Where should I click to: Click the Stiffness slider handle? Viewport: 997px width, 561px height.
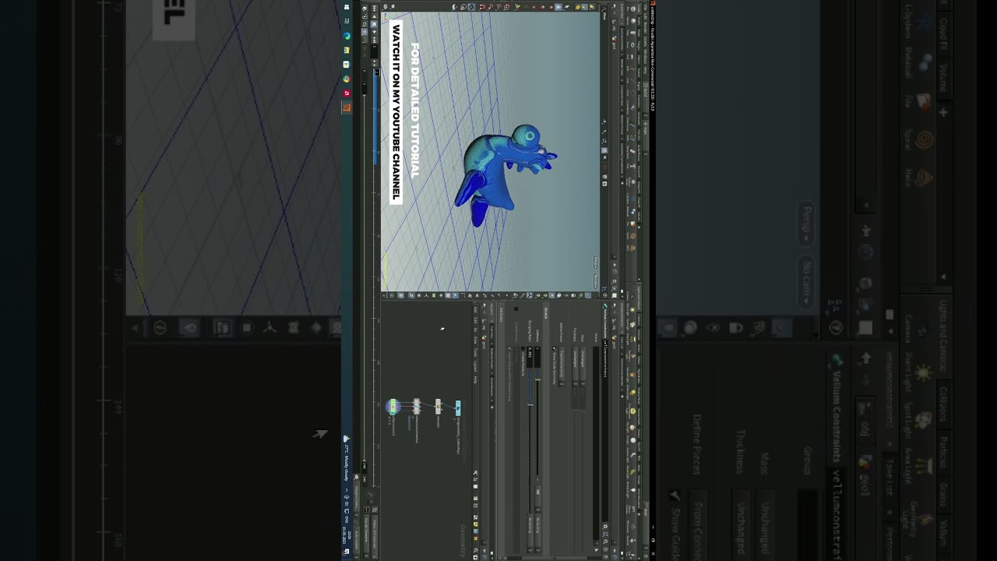[537, 379]
